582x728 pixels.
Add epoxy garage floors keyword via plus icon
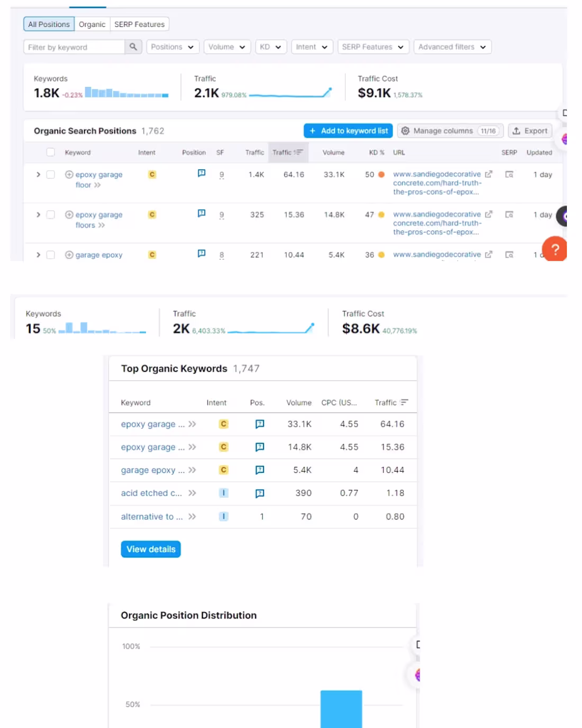[69, 214]
